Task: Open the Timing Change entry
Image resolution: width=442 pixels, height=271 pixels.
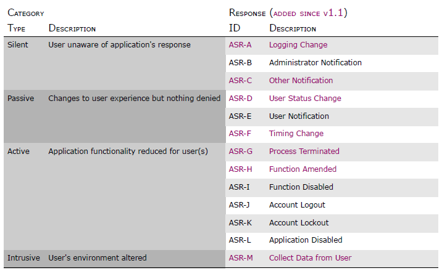Action: tap(296, 134)
